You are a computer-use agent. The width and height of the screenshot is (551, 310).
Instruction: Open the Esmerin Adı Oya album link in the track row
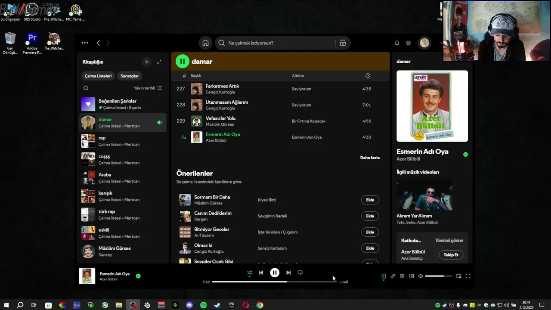point(306,137)
